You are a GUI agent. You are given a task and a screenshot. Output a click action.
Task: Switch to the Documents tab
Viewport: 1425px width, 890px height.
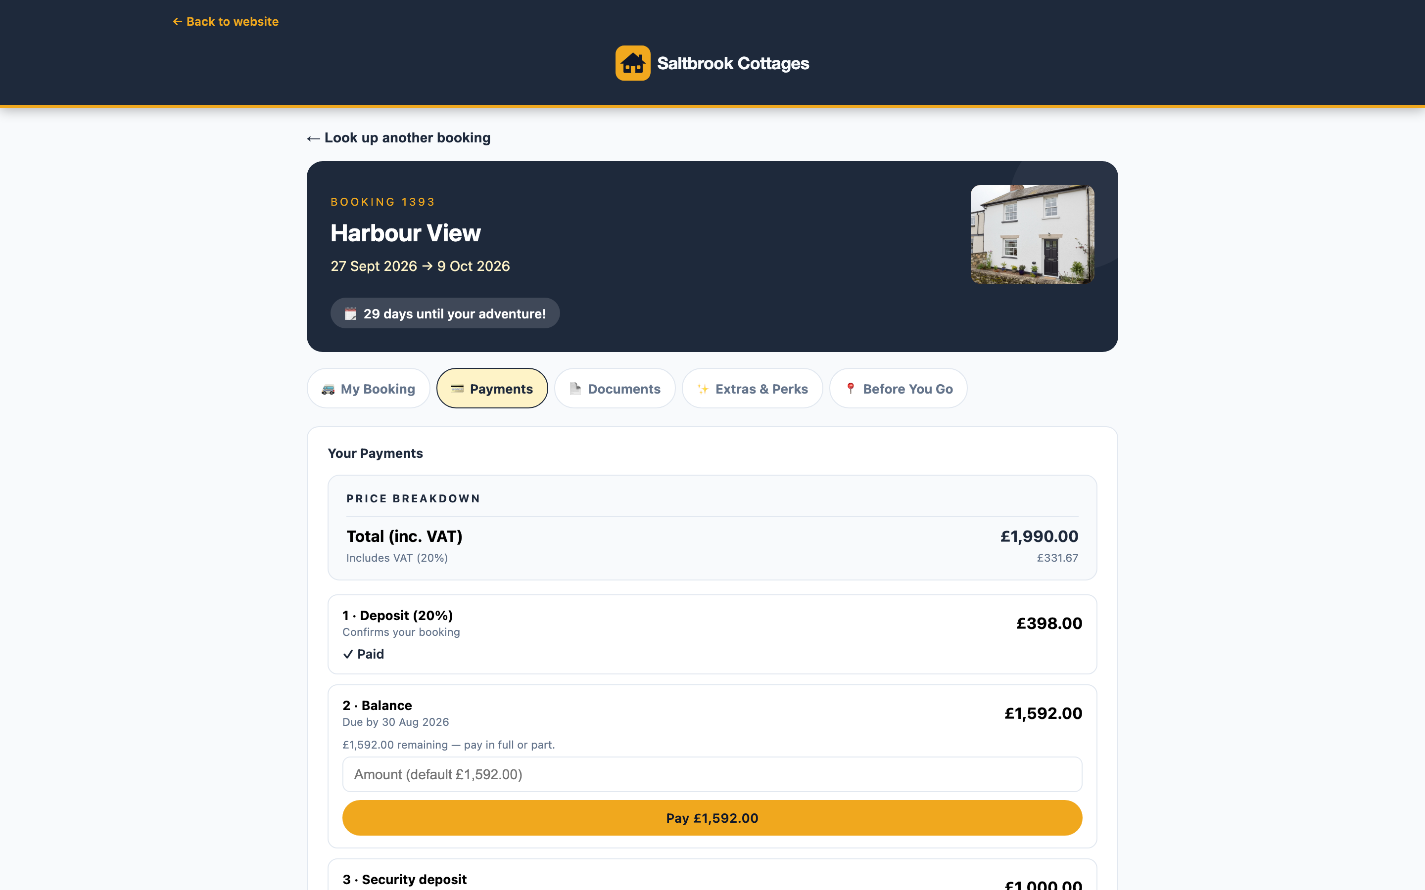[615, 389]
